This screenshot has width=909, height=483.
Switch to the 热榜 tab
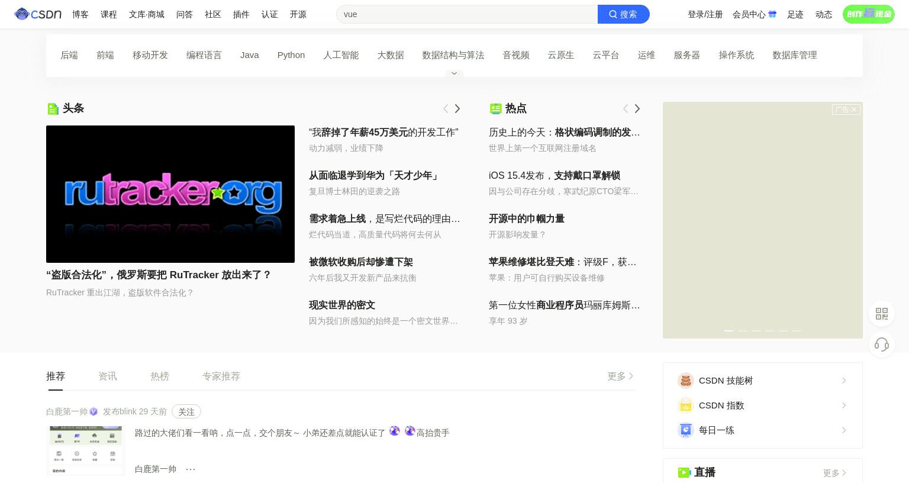pos(160,376)
